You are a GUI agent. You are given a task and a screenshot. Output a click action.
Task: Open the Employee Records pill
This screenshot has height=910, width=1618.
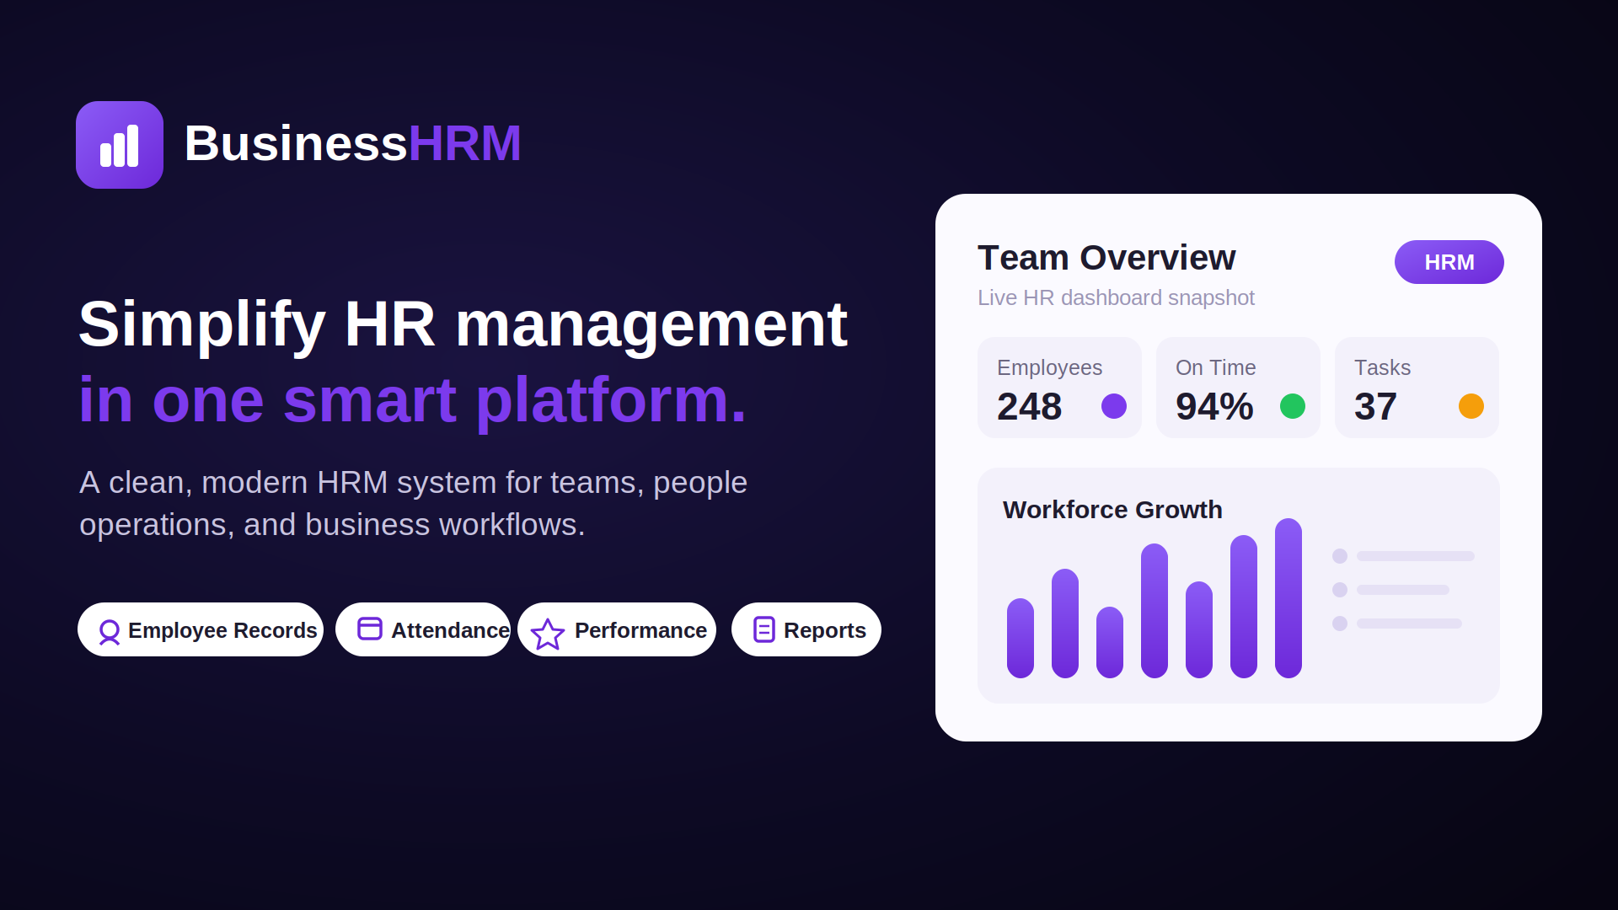click(201, 629)
